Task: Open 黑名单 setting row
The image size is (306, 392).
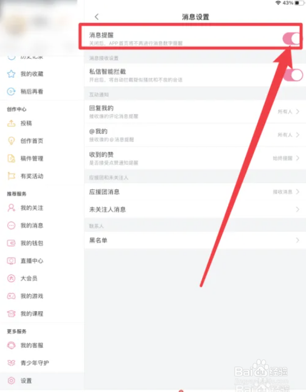Action: pyautogui.click(x=195, y=240)
